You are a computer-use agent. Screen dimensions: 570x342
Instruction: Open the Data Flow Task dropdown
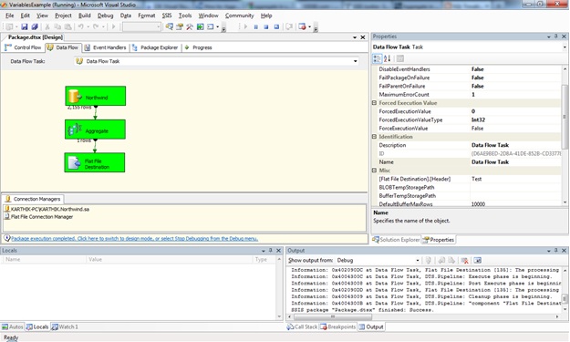(x=355, y=61)
